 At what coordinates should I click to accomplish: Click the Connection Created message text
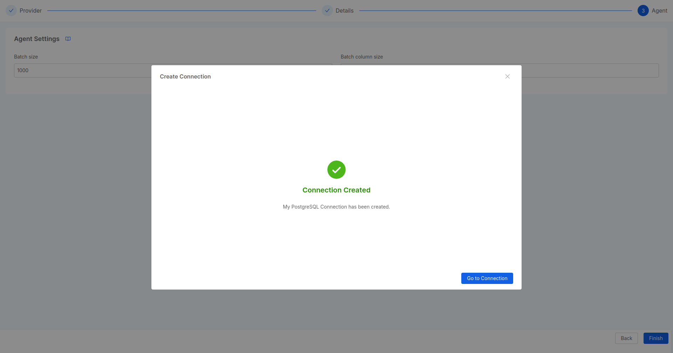click(x=336, y=190)
